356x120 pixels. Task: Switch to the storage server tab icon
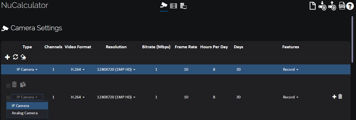click(174, 6)
